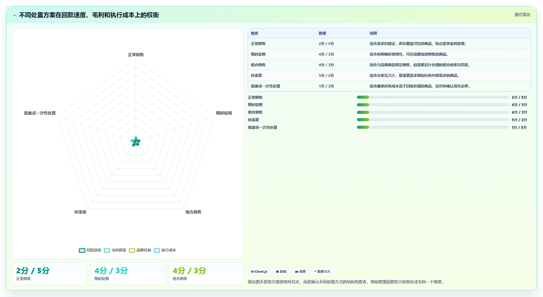
Task: Click the 转渠道 radar axis label
Action: tap(80, 212)
